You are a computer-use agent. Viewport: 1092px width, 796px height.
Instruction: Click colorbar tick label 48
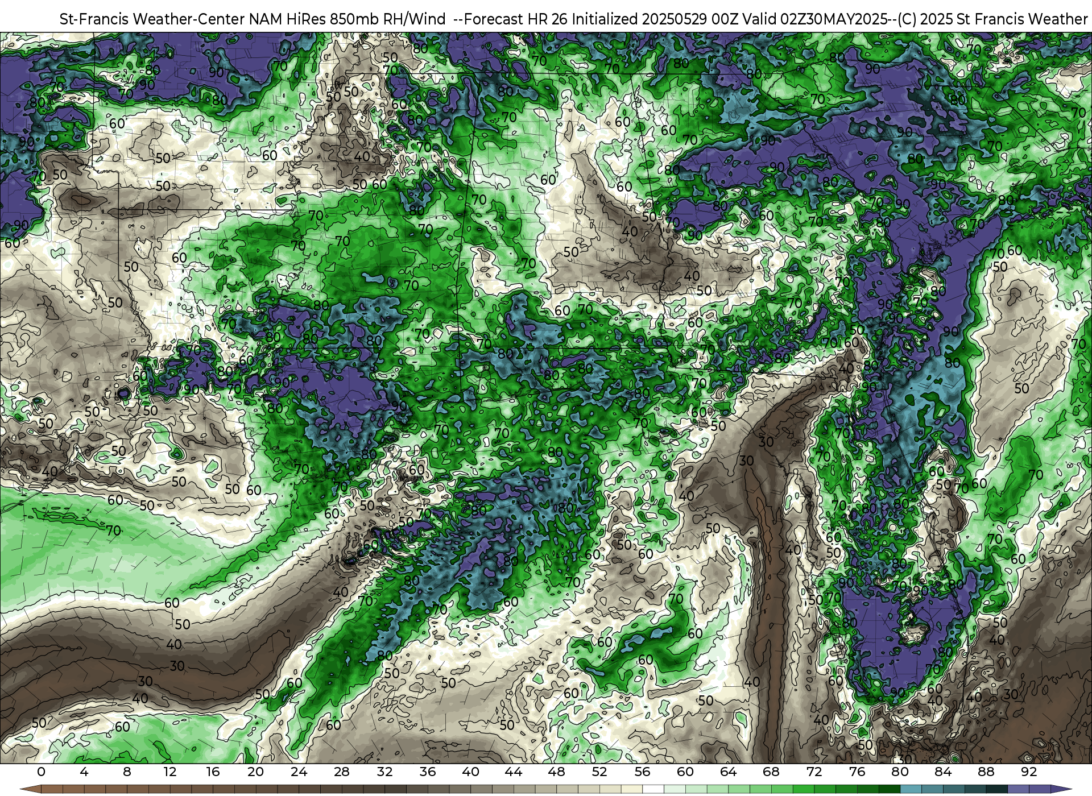click(556, 772)
